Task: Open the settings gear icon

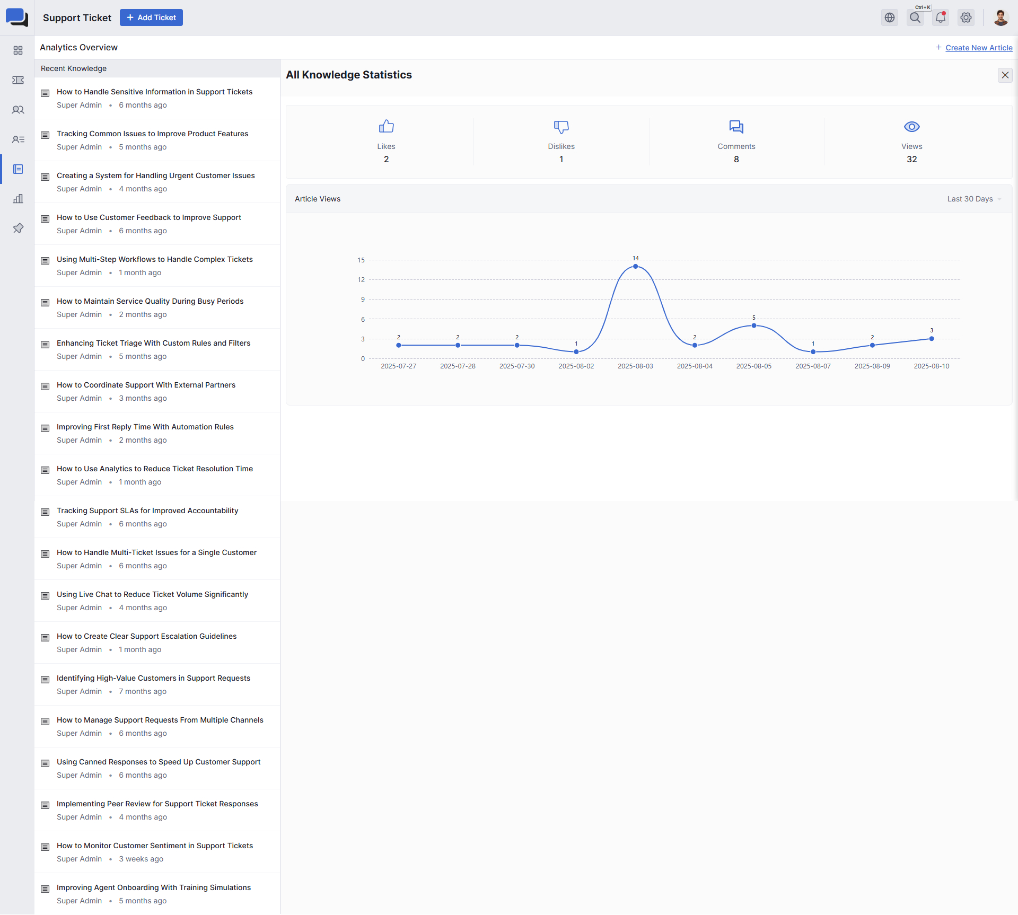Action: [x=966, y=17]
